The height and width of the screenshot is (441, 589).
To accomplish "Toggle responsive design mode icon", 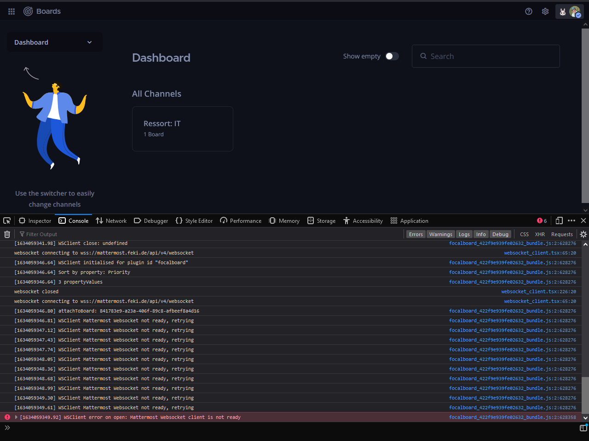I will 559,221.
